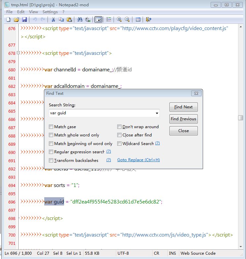Enable Don't wrap around checkbox

pos(119,127)
